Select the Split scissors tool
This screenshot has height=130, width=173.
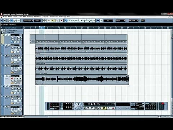coord(71,21)
